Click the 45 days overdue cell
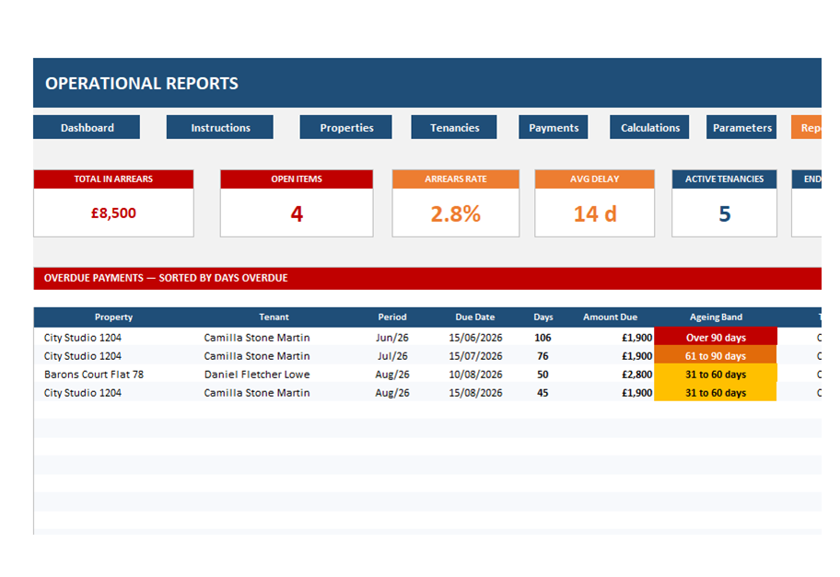Screen dimensions: 840x577 pos(542,393)
